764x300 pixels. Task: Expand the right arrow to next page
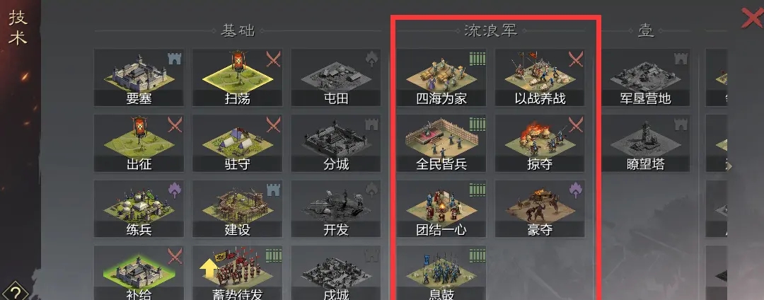coord(729,166)
